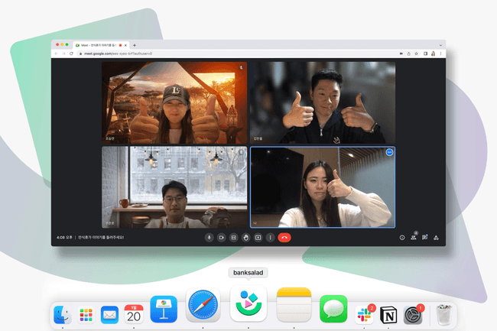Show the participants people panel
497x331 pixels.
414,237
